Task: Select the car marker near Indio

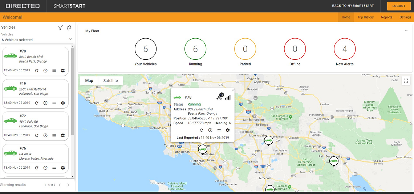Action: pyautogui.click(x=334, y=161)
